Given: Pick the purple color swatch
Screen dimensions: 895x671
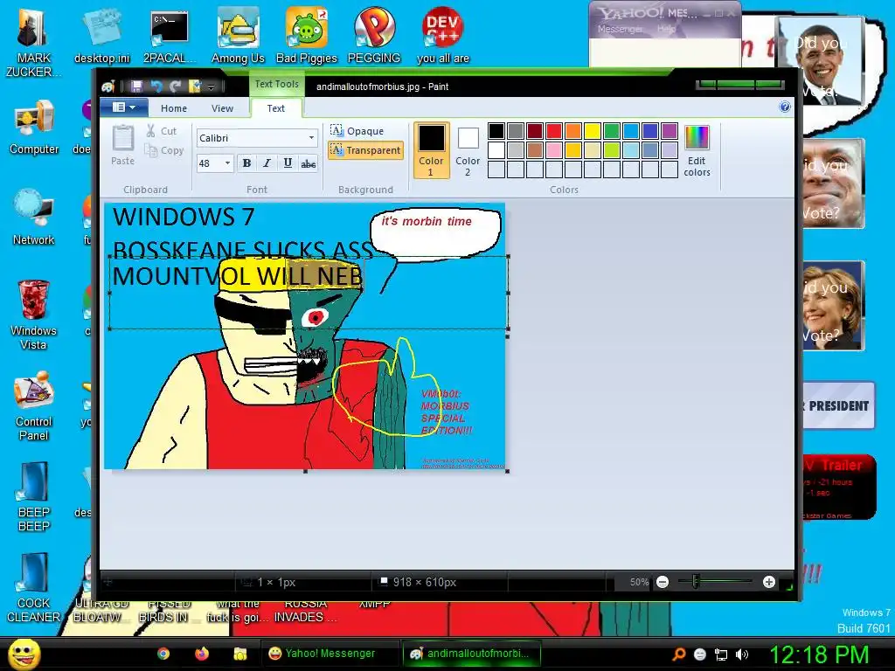Looking at the screenshot, I should [670, 131].
